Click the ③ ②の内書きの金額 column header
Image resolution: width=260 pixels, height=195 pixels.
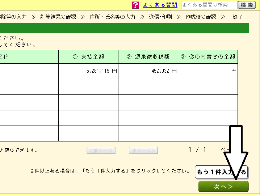208,57
